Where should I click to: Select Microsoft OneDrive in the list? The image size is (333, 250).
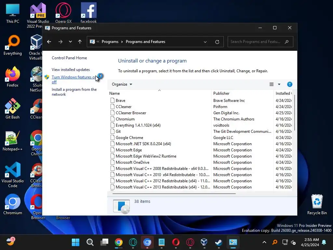(201, 162)
